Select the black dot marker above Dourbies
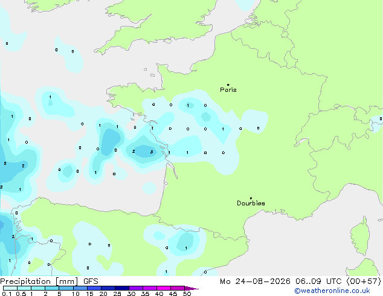383x296 pixels. [x=251, y=198]
